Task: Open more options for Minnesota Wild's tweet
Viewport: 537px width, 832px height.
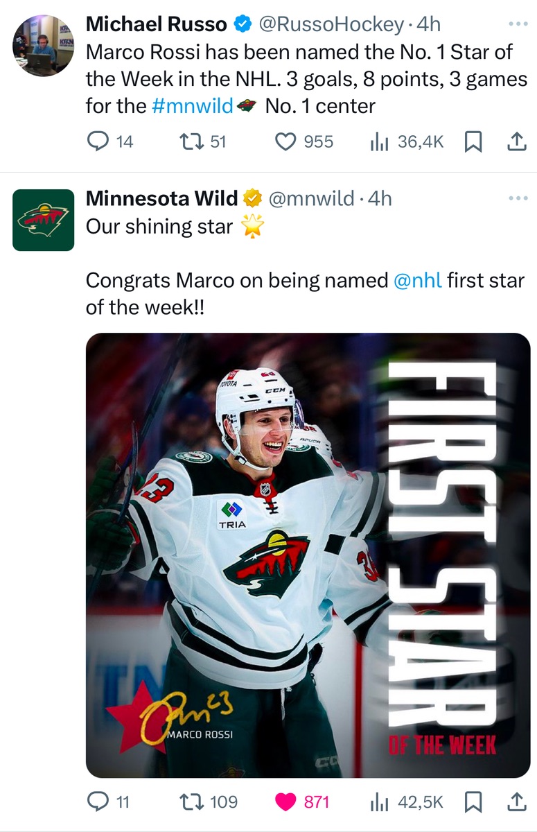Action: (518, 198)
